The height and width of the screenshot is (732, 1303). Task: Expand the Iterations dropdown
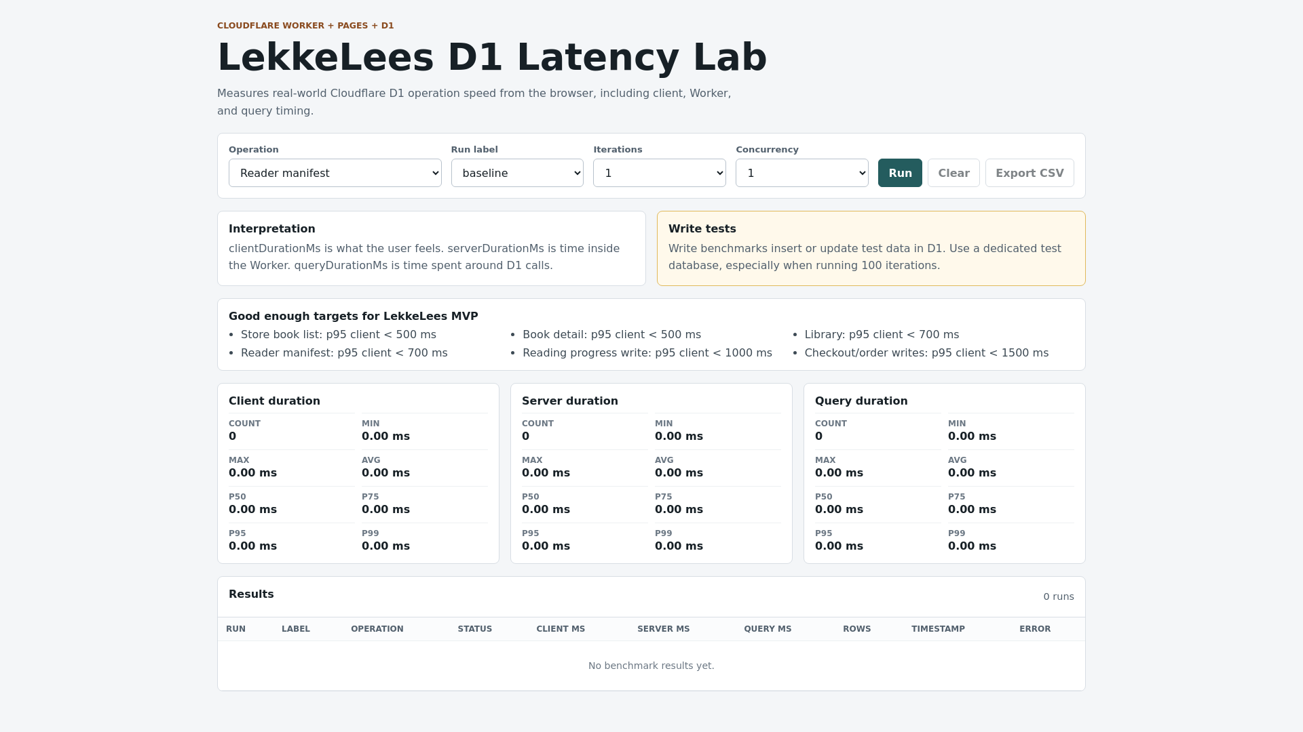[x=660, y=173]
